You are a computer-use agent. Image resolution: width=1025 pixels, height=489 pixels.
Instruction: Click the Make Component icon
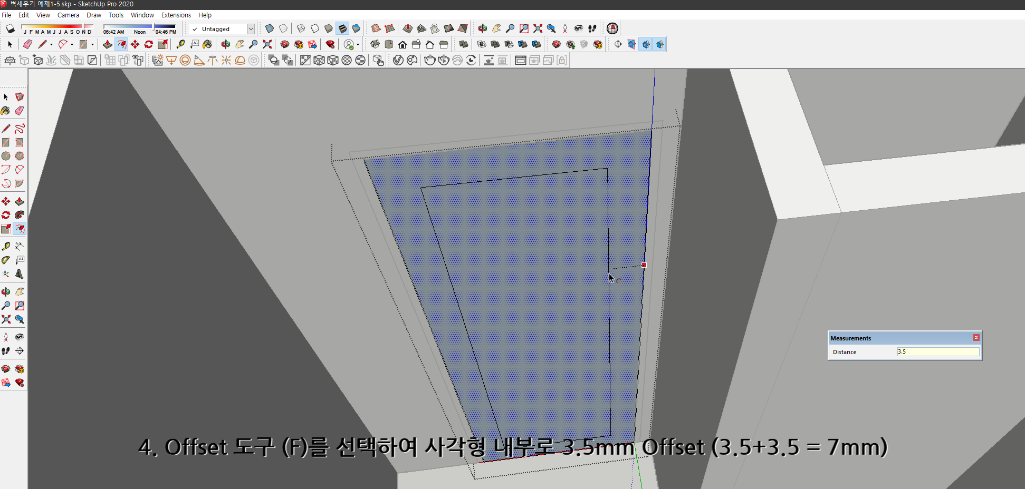[x=20, y=97]
